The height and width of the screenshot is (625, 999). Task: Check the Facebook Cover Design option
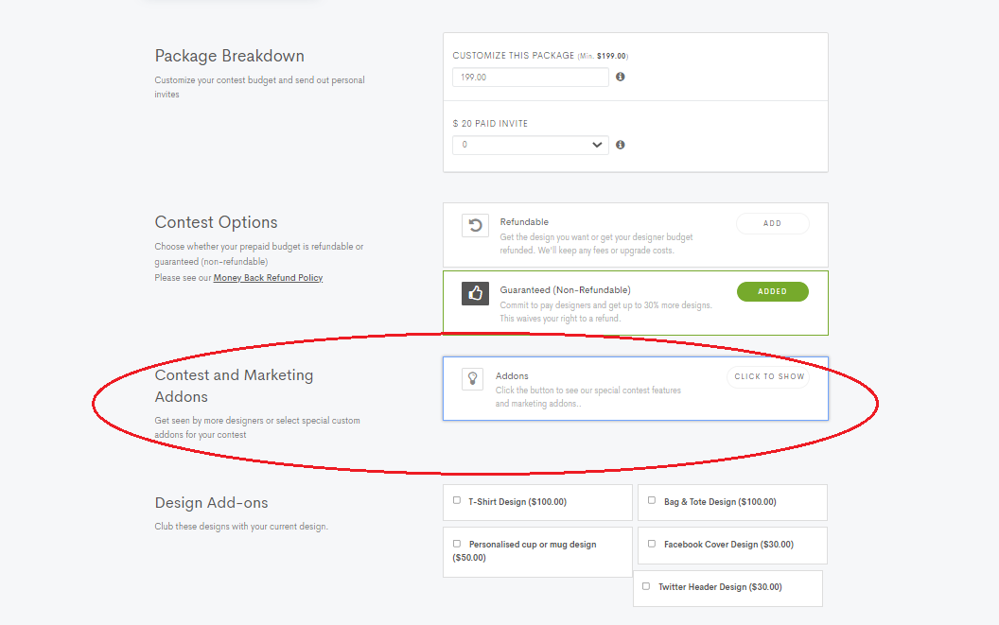652,544
